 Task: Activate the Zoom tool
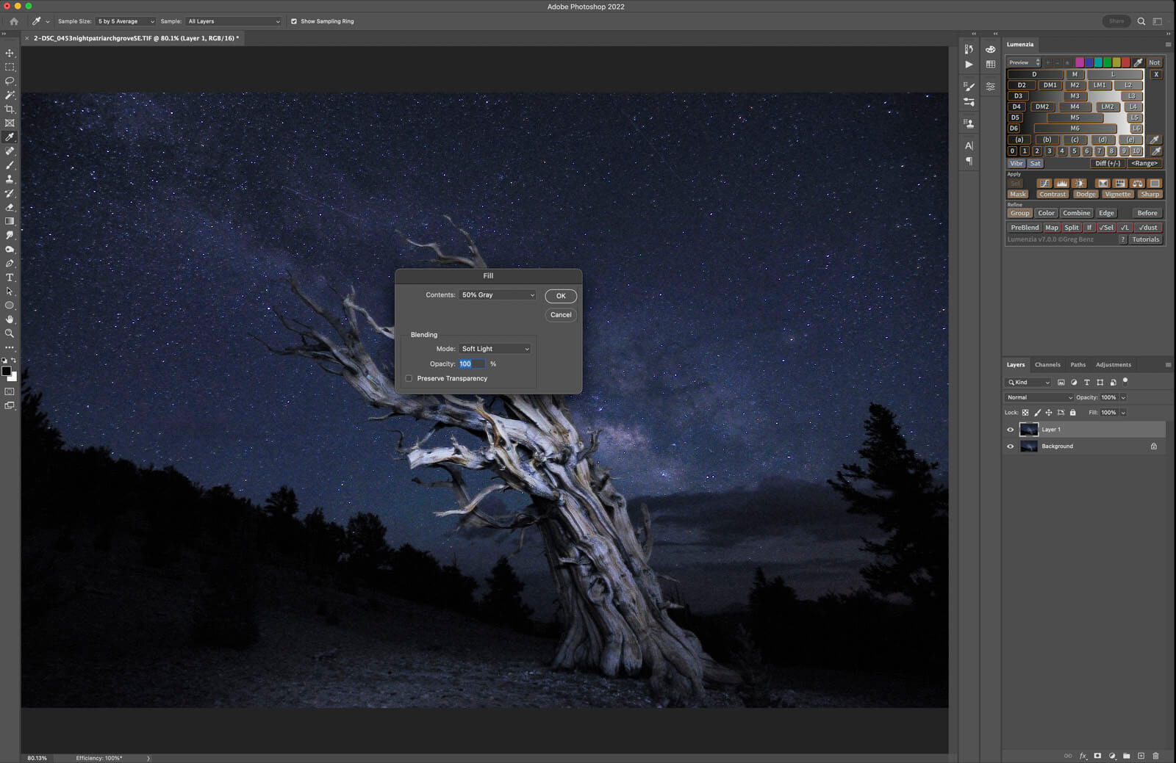tap(10, 333)
